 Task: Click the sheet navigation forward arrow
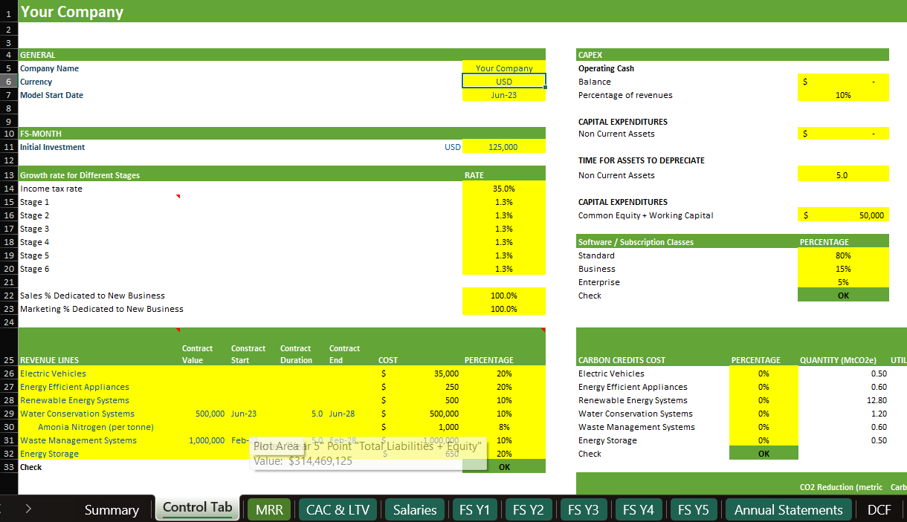click(x=28, y=510)
